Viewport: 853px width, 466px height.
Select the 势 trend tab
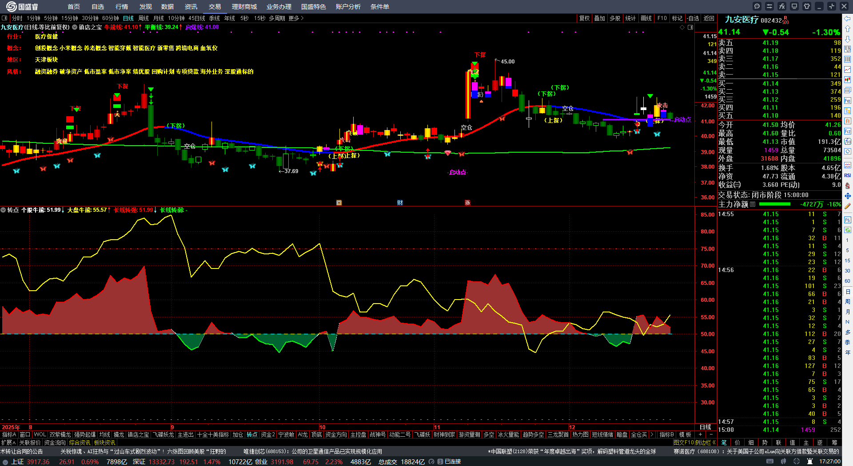765,442
